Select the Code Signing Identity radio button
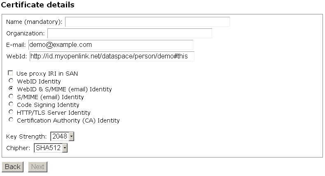The height and width of the screenshot is (176, 325). click(11, 104)
